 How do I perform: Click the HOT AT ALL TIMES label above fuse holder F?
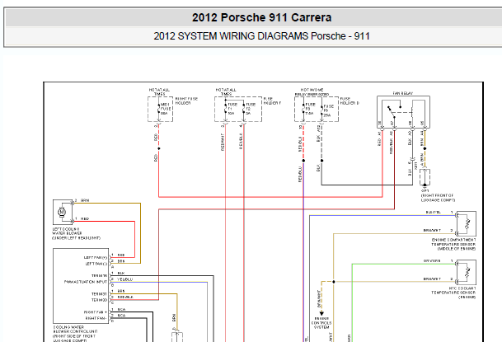226,91
